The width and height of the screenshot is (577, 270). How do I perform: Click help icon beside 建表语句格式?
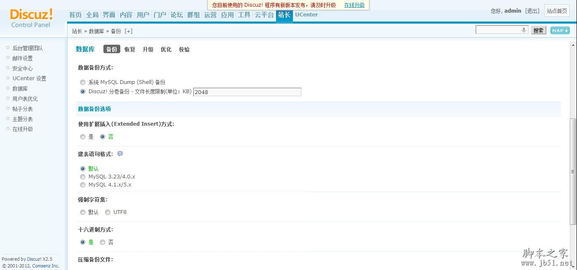[120, 154]
